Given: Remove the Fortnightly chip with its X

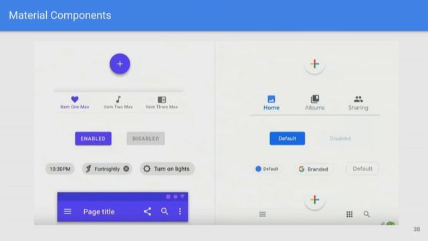Looking at the screenshot, I should (x=126, y=169).
